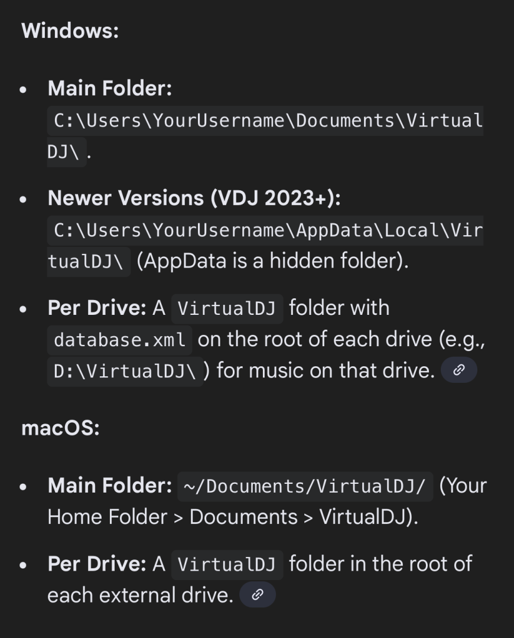Open source link after 'each external drive'
This screenshot has height=638, width=514.
tap(258, 595)
